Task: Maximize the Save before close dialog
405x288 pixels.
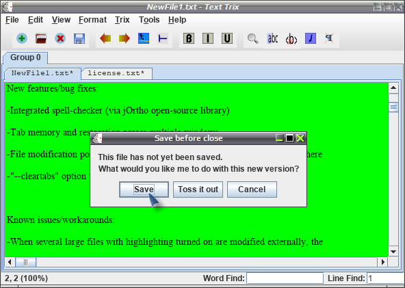Action: [290, 138]
